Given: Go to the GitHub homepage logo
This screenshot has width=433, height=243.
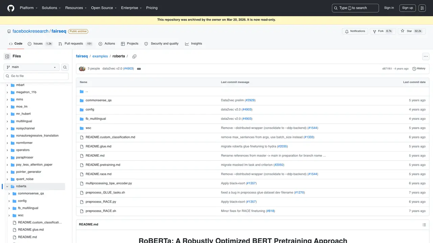Looking at the screenshot, I should [11, 8].
